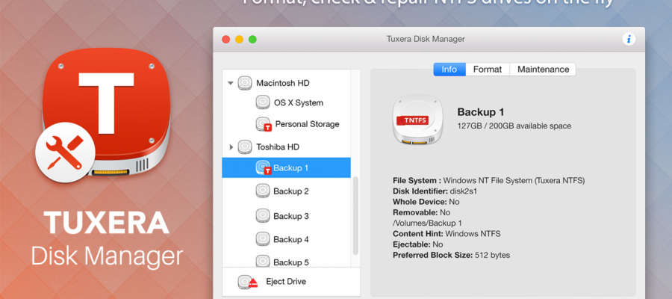The image size is (672, 299).
Task: Select the Backup 1 row
Action: pyautogui.click(x=286, y=167)
